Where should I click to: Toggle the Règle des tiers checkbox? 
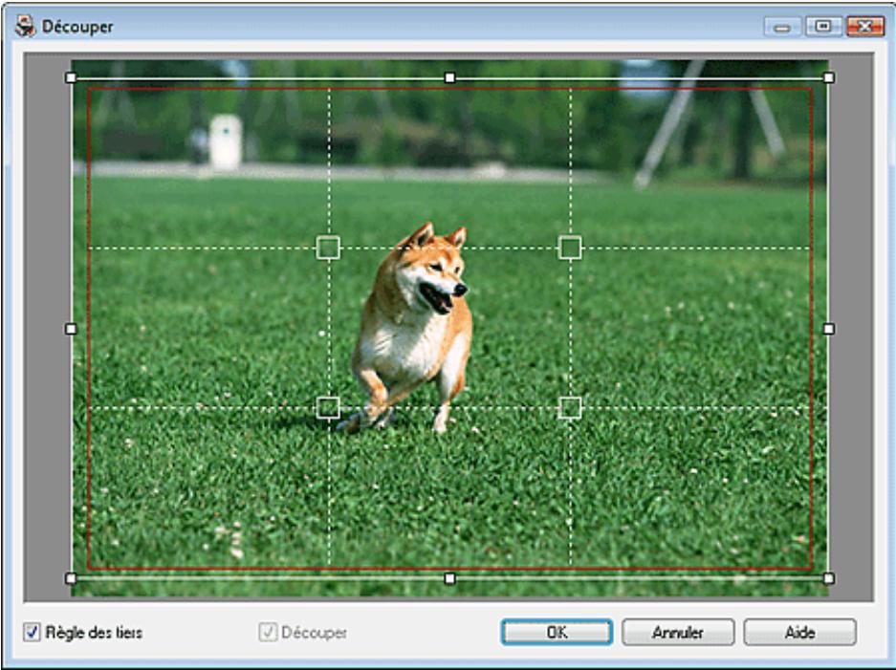coord(32,633)
